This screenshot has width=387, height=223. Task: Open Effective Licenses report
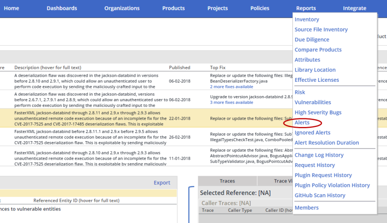[316, 80]
